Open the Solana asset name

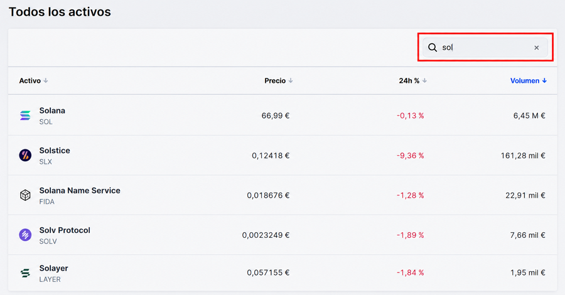pos(52,110)
